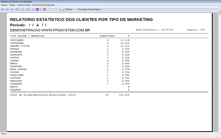The image size is (221, 138).
Task: Go to next page arrow icon
Action: [x=12, y=9]
